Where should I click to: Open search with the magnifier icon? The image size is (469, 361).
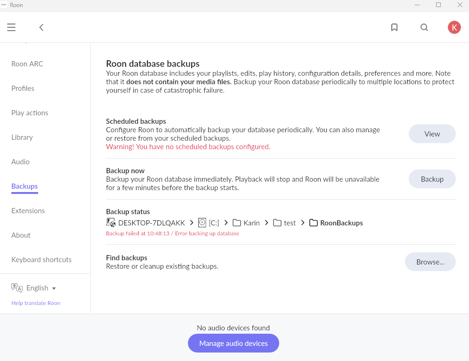click(x=424, y=27)
